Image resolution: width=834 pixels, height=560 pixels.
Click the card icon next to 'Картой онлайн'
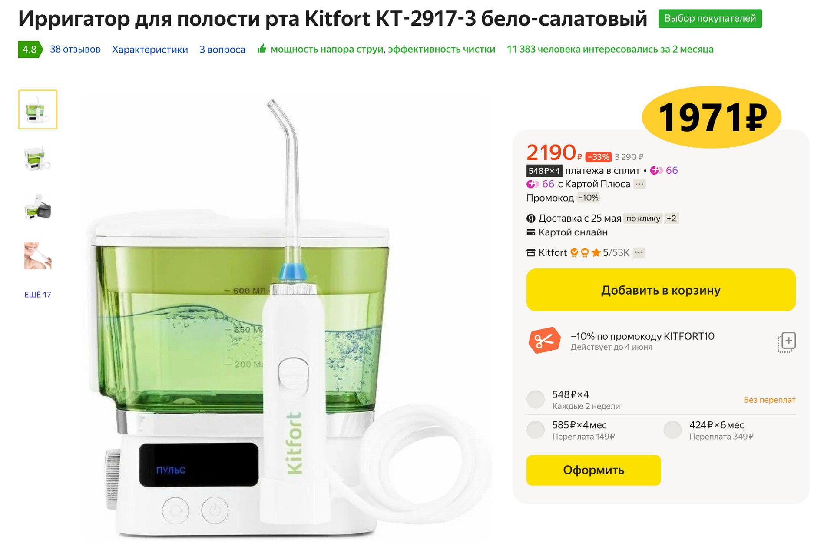click(530, 232)
